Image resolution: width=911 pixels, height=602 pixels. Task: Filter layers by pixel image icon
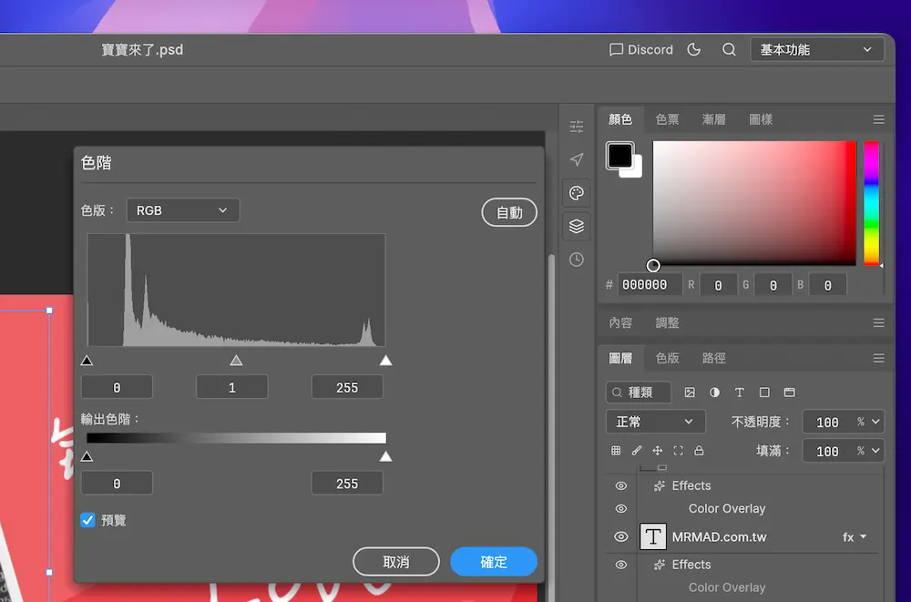pos(690,393)
